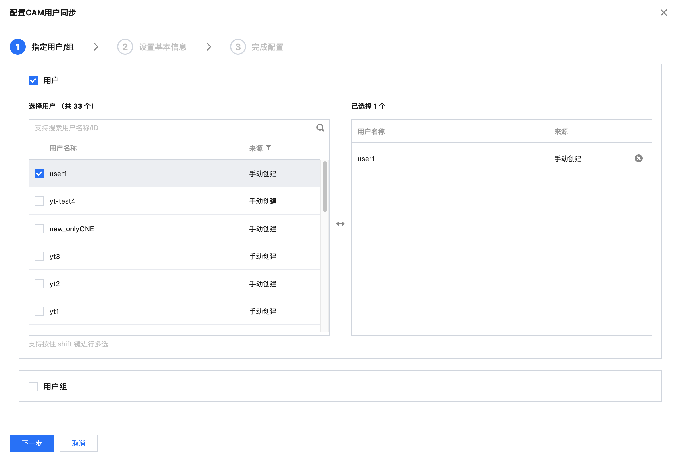Screen dimensions: 674x475
Task: Click chevron after 指定用户/组 step
Action: point(96,47)
